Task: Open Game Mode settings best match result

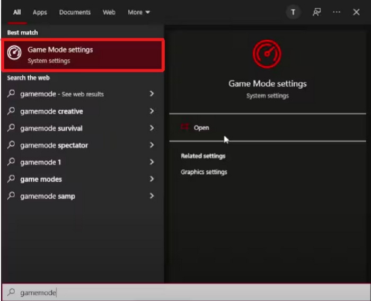Action: click(x=83, y=55)
